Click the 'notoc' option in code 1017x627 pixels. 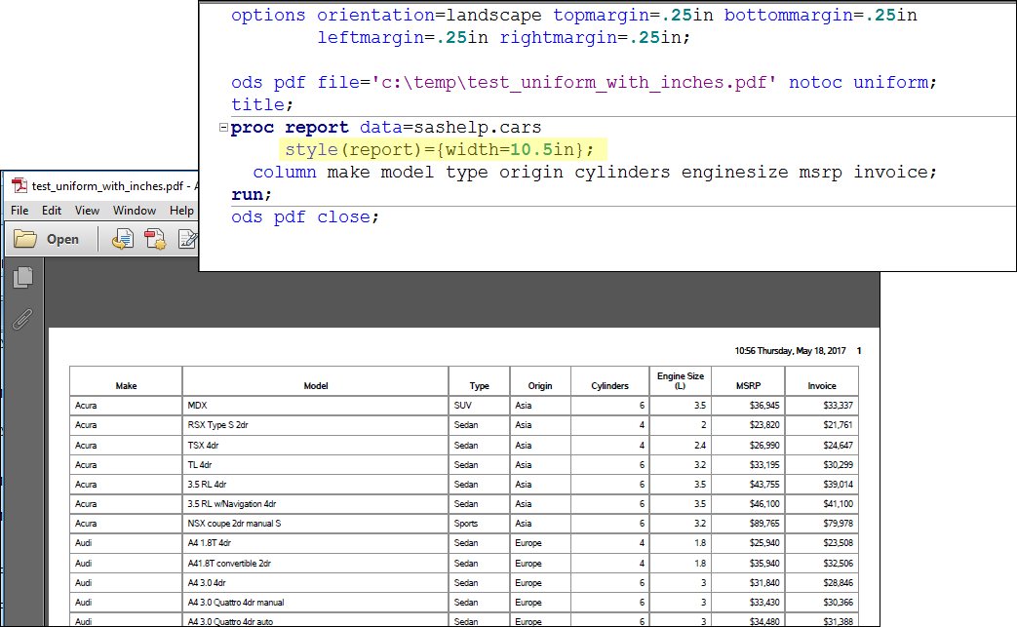815,82
